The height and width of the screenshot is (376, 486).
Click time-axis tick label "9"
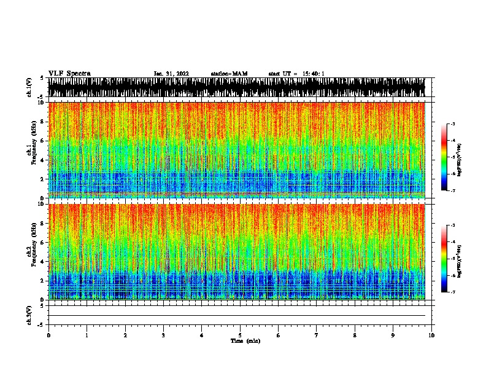(393, 335)
